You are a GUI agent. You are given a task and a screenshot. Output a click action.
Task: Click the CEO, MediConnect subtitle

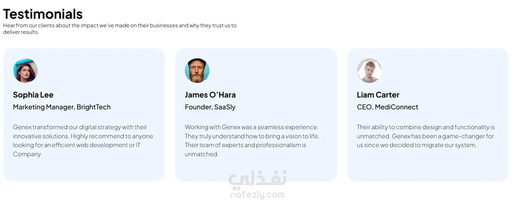387,107
